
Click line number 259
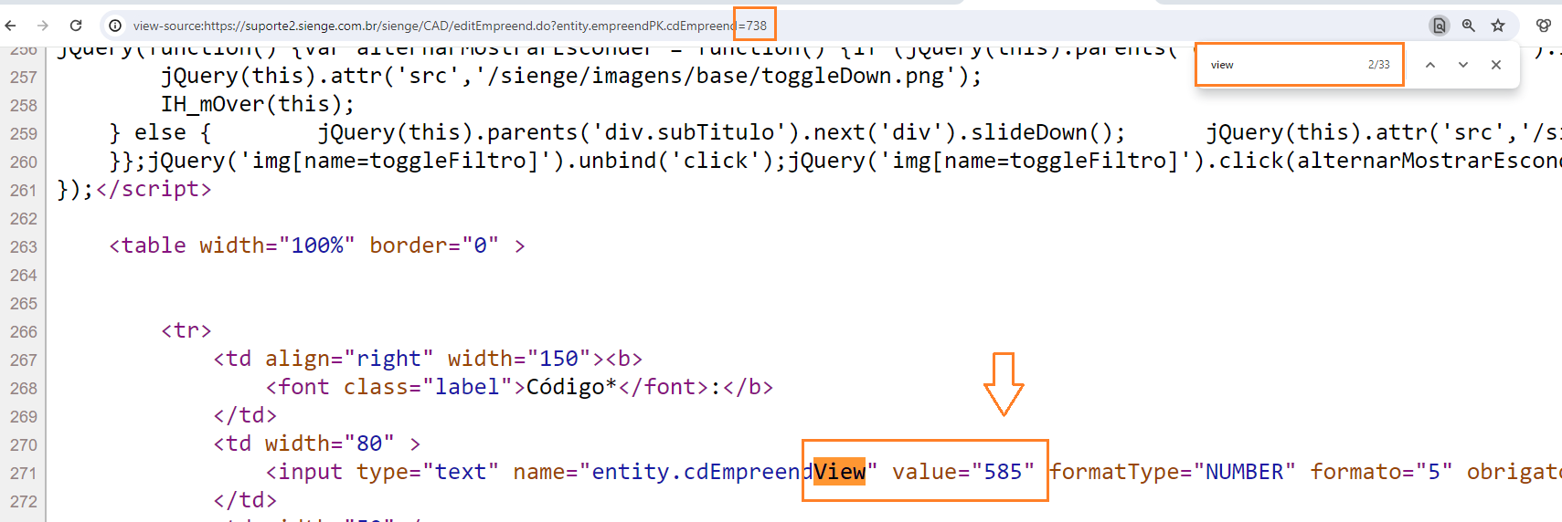click(x=24, y=134)
